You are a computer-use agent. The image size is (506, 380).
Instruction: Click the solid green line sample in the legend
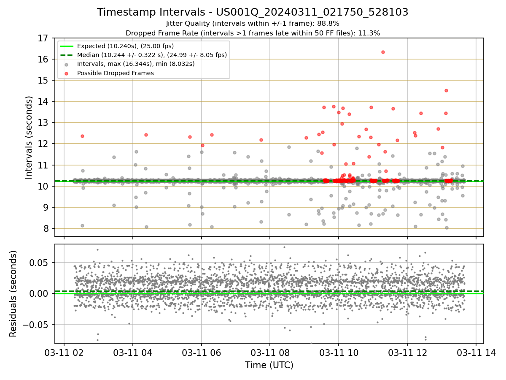(67, 46)
